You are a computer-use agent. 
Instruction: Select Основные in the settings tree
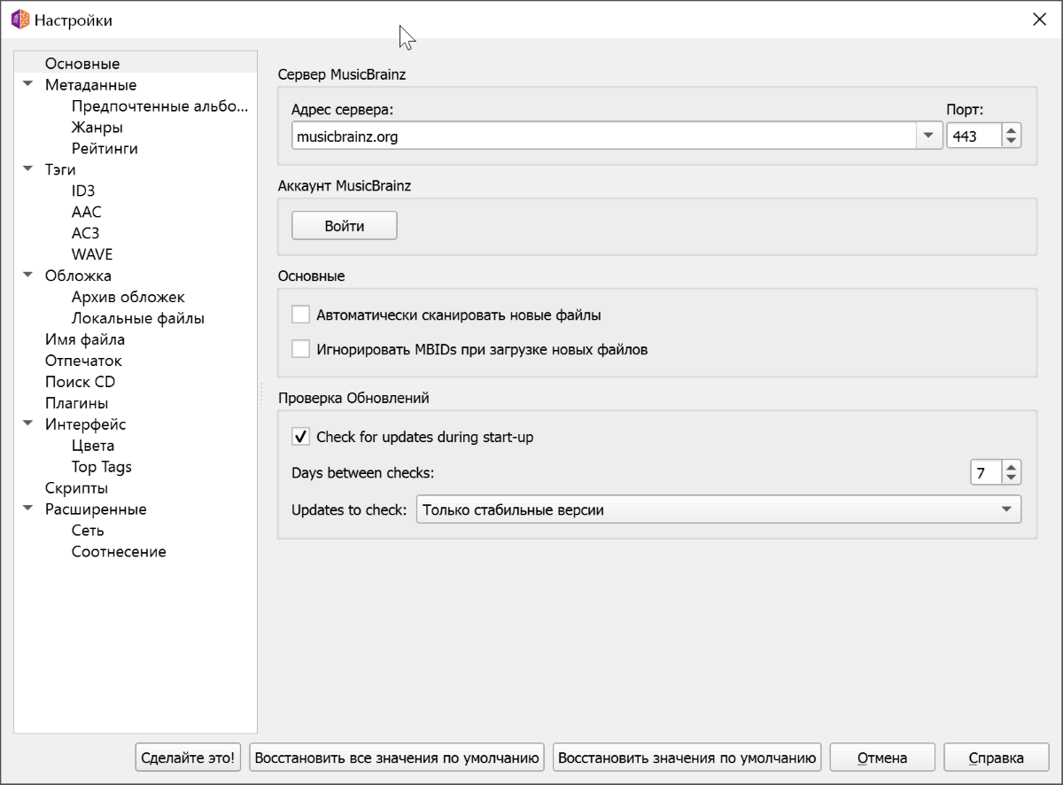pos(82,64)
